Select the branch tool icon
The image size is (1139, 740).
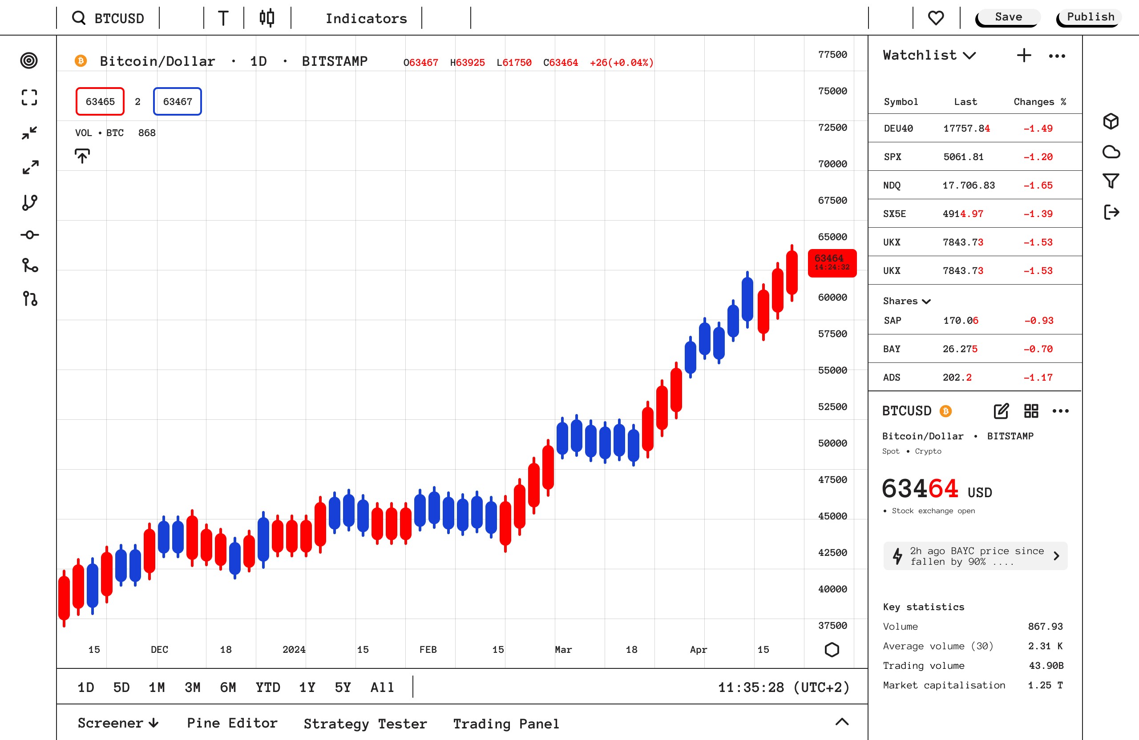30,202
